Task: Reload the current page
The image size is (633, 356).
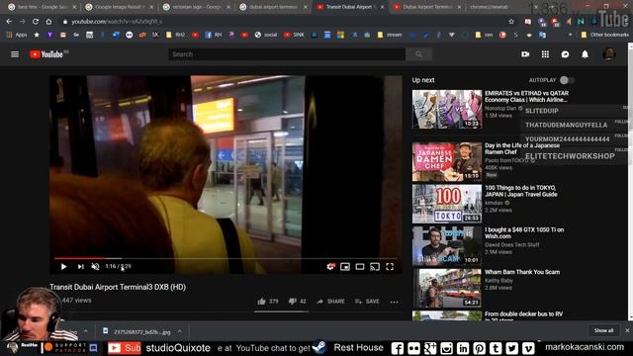Action: pos(36,22)
